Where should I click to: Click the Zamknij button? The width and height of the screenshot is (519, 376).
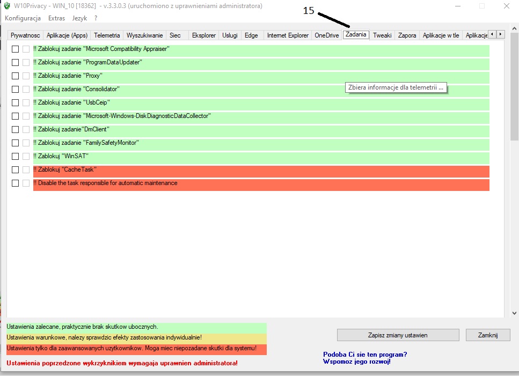487,335
